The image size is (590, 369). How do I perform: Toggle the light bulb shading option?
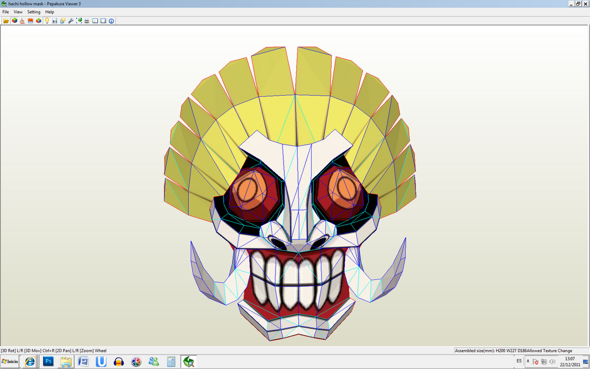[47, 21]
